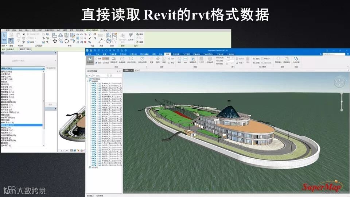Click the KML data icon in SuperMap
This screenshot has width=350, height=197.
185,60
